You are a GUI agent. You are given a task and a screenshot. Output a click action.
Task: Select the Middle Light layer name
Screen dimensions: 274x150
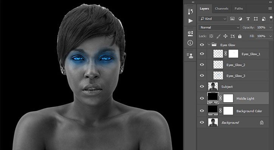[x=245, y=98]
